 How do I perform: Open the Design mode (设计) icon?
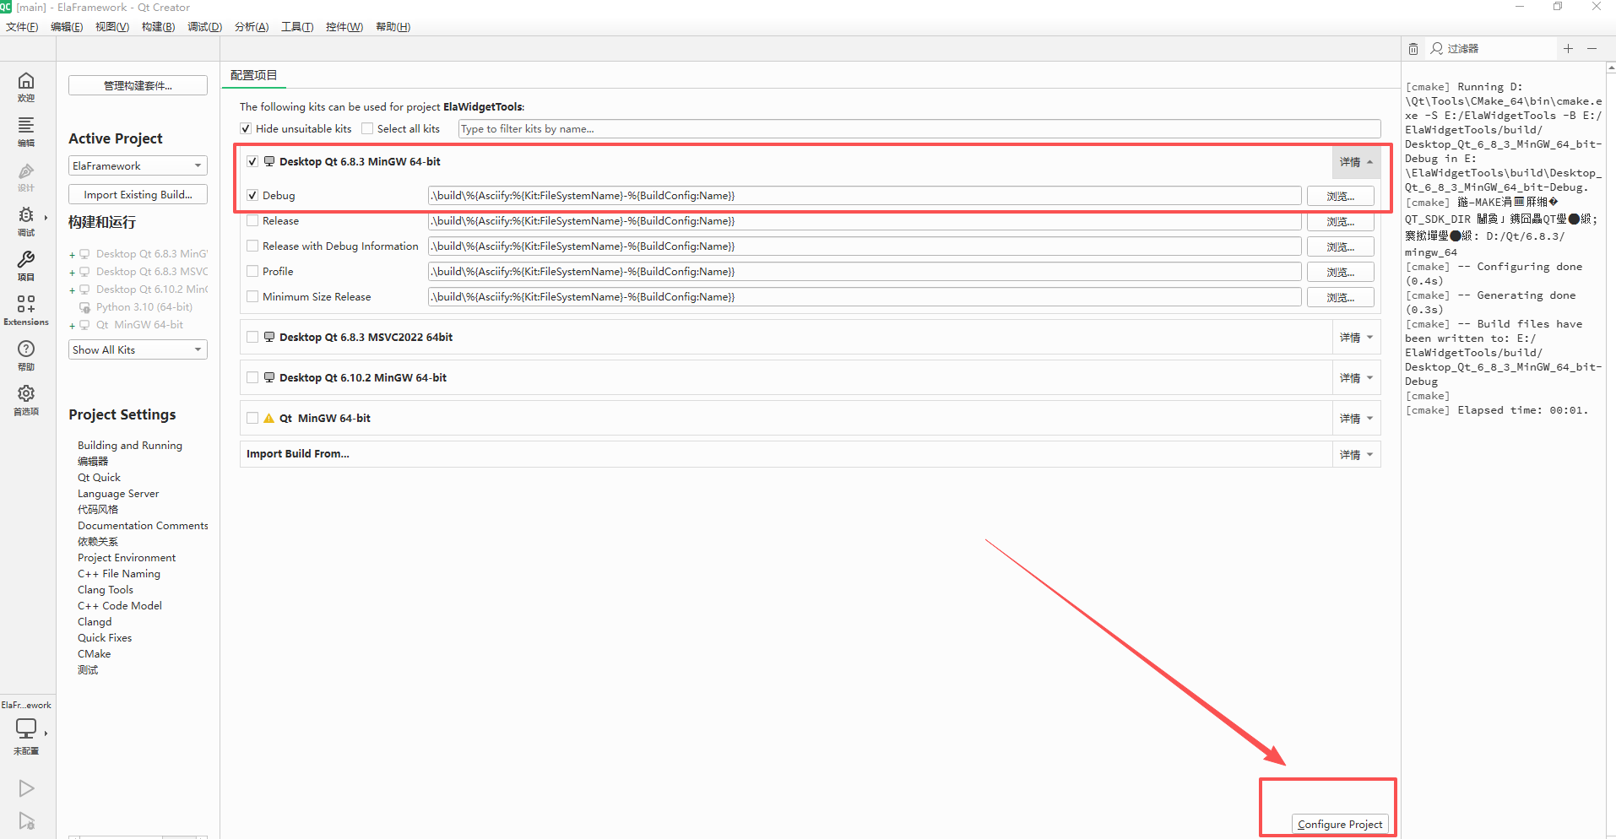point(26,171)
